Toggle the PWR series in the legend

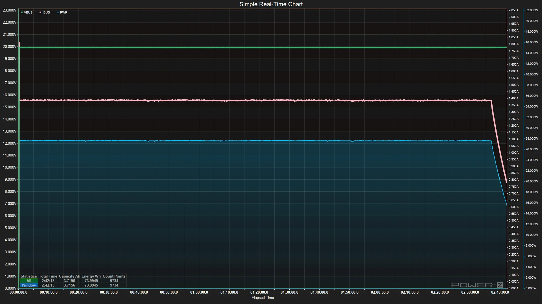tap(62, 12)
